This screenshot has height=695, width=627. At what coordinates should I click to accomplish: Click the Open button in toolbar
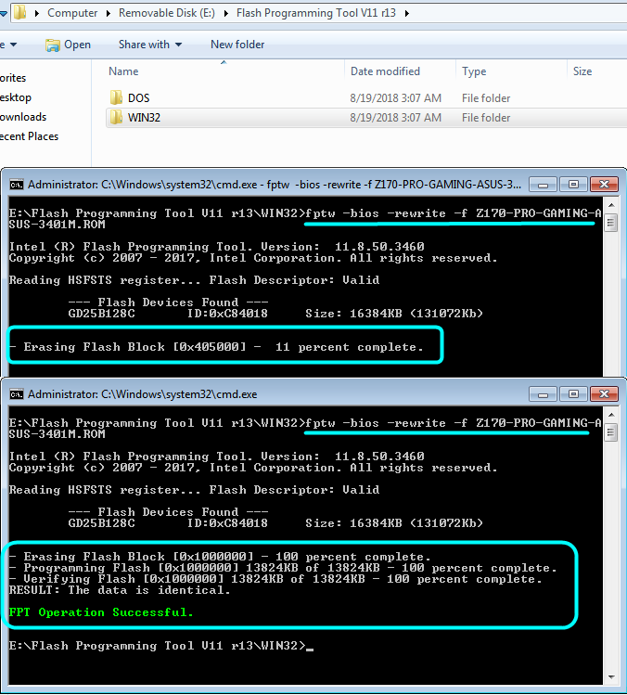pyautogui.click(x=68, y=45)
